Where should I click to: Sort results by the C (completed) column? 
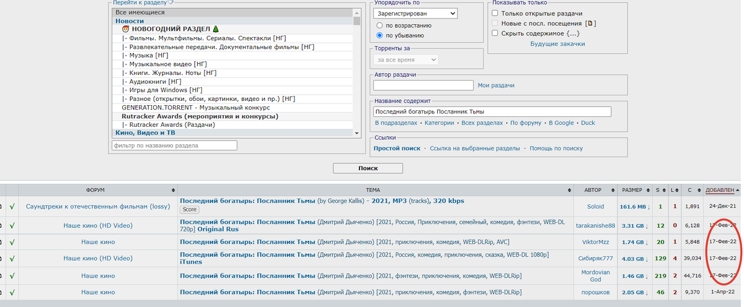point(692,189)
